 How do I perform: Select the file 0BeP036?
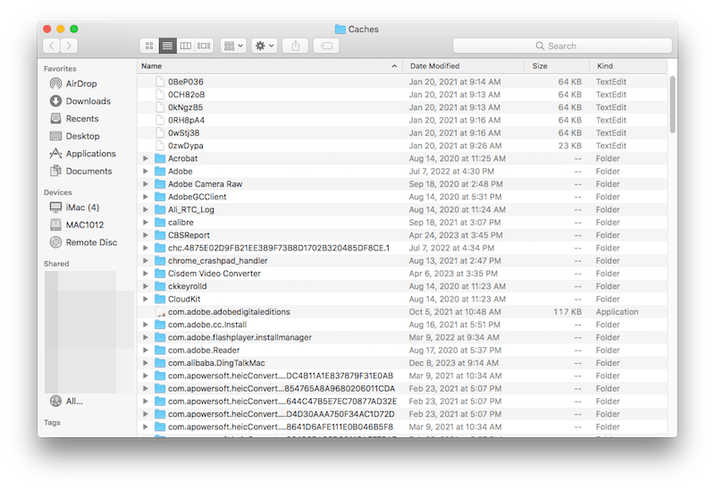[x=401, y=81]
